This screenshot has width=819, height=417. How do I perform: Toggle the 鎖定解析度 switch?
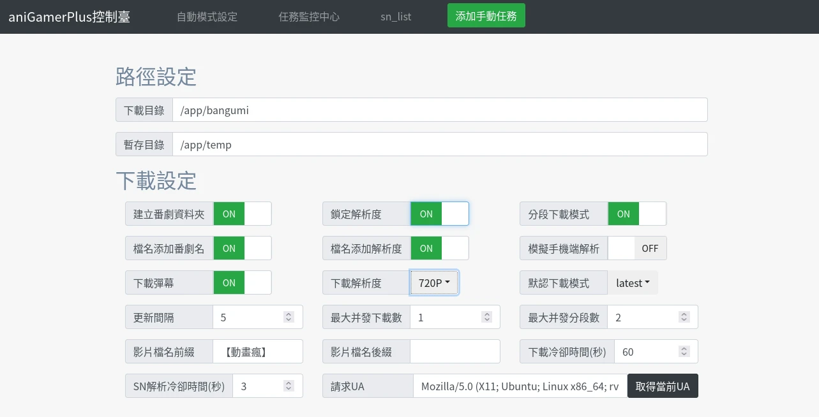440,214
